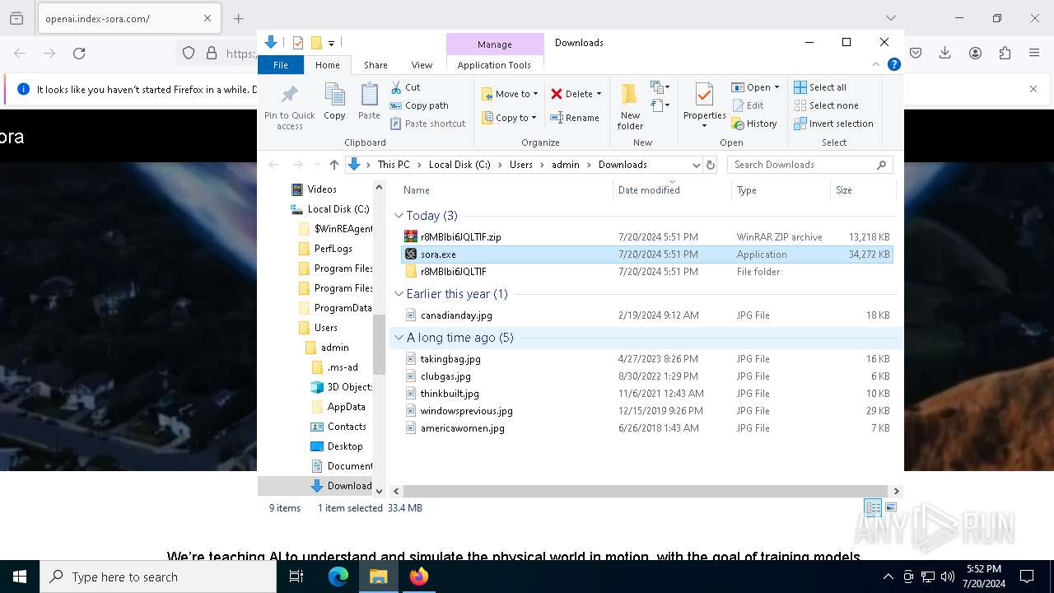Collapse the ribbon with chevron

coord(876,64)
